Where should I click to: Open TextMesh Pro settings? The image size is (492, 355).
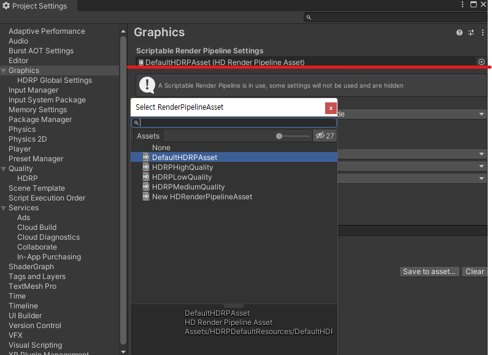pyautogui.click(x=33, y=286)
